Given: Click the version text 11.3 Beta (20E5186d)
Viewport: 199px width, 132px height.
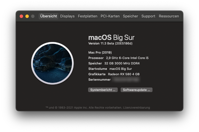Looking at the screenshot, I should pos(117,43).
